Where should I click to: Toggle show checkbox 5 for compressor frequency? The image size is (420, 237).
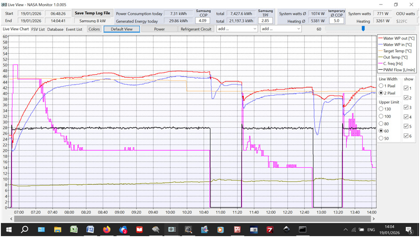click(406, 126)
